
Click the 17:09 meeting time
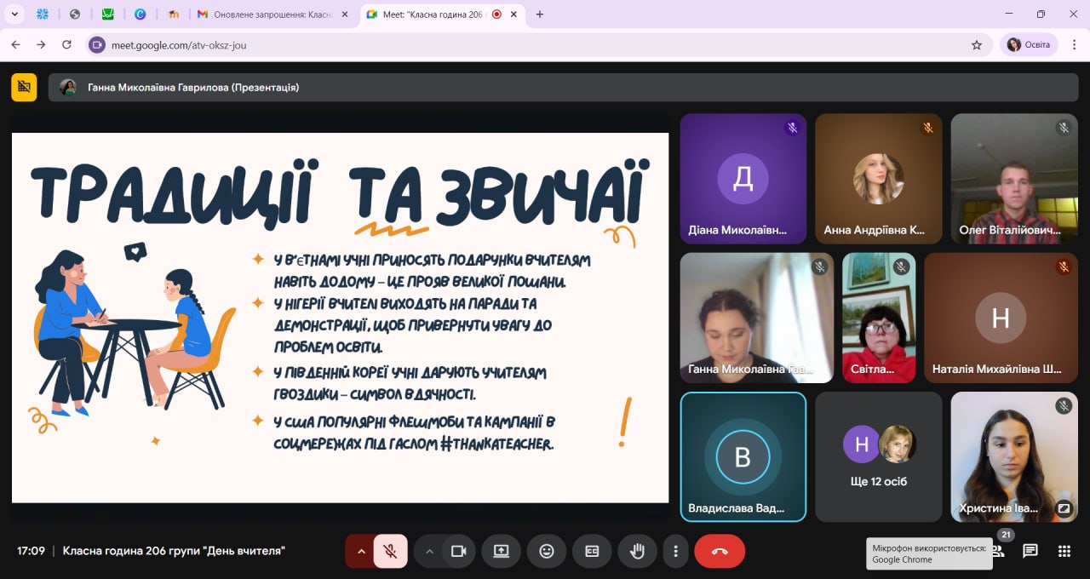click(31, 551)
